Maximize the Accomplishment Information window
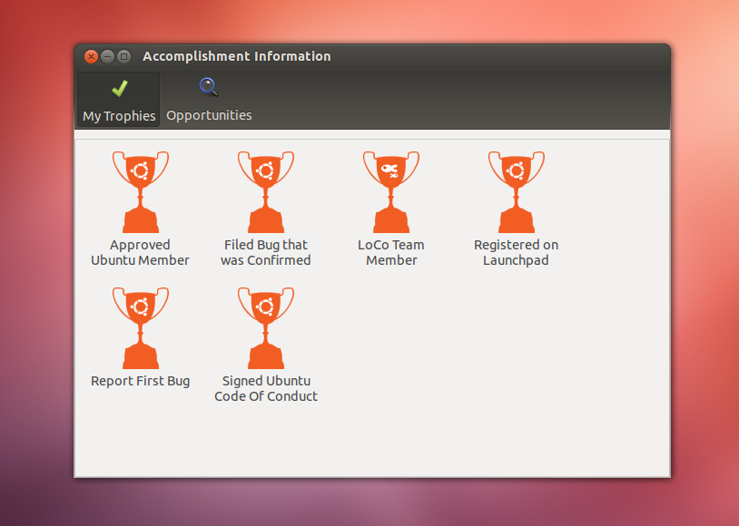This screenshot has width=739, height=526. [124, 57]
